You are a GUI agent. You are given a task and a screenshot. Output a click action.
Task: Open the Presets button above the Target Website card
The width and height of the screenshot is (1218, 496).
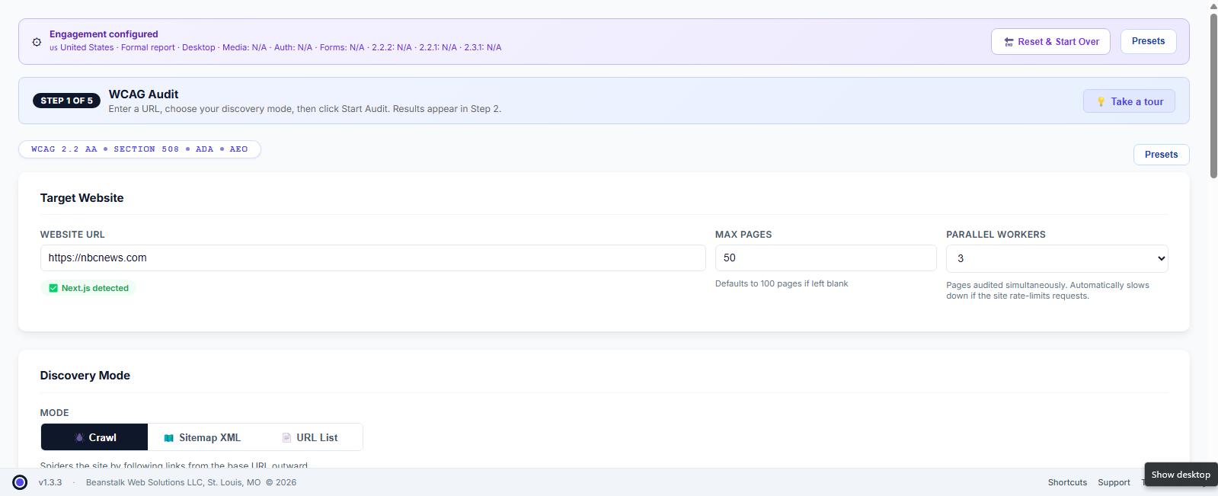coord(1161,155)
